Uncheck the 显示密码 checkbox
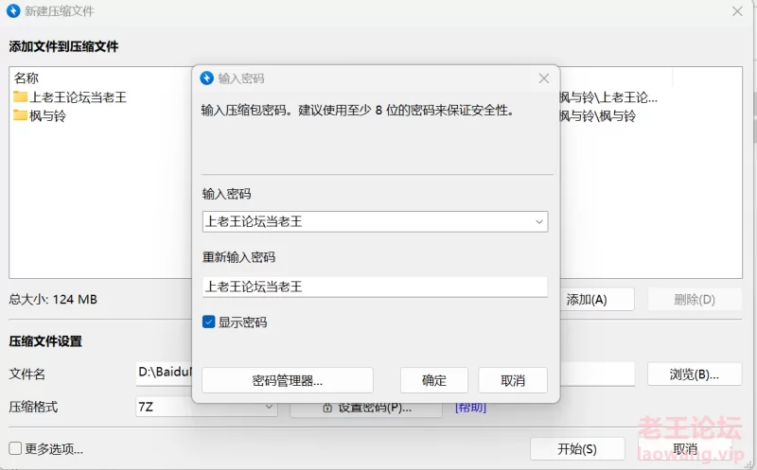757x470 pixels. [209, 322]
